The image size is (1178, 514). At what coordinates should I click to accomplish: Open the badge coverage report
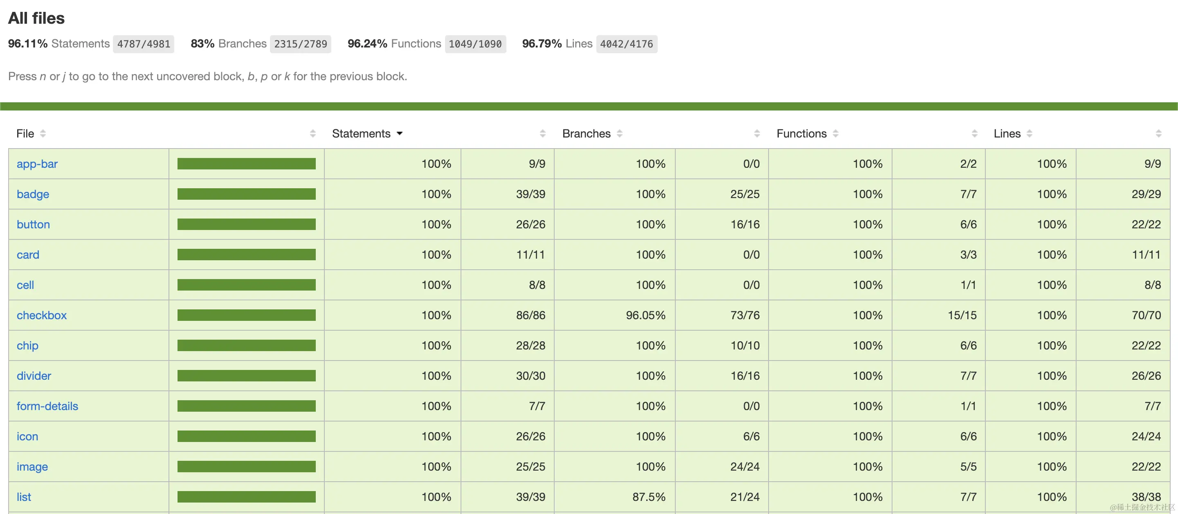point(33,194)
